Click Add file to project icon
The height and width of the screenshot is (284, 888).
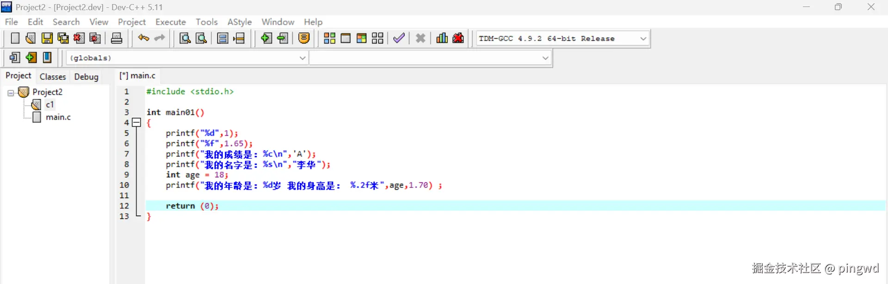point(266,38)
